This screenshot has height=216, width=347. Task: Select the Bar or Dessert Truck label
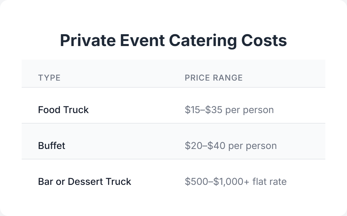pos(84,182)
